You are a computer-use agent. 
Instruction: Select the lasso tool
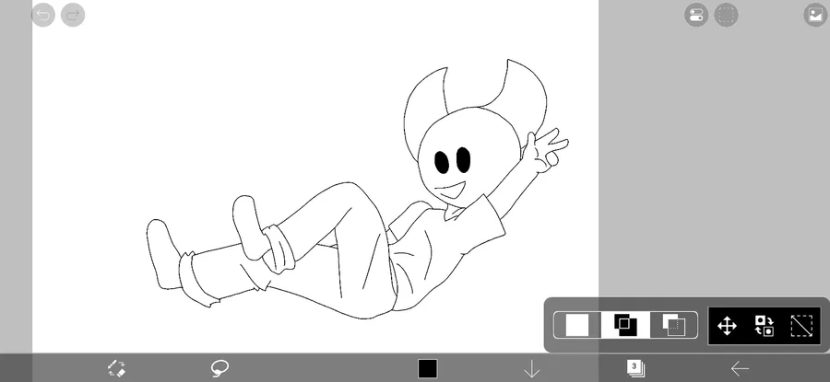coord(219,368)
